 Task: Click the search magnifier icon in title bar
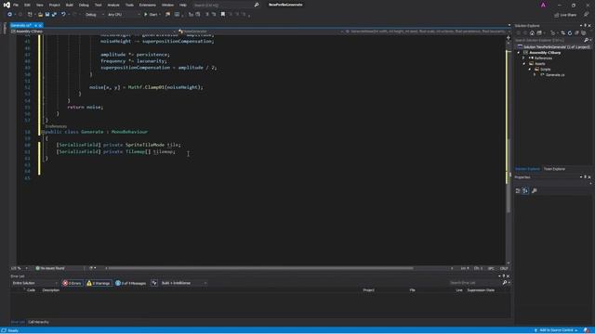(x=257, y=5)
